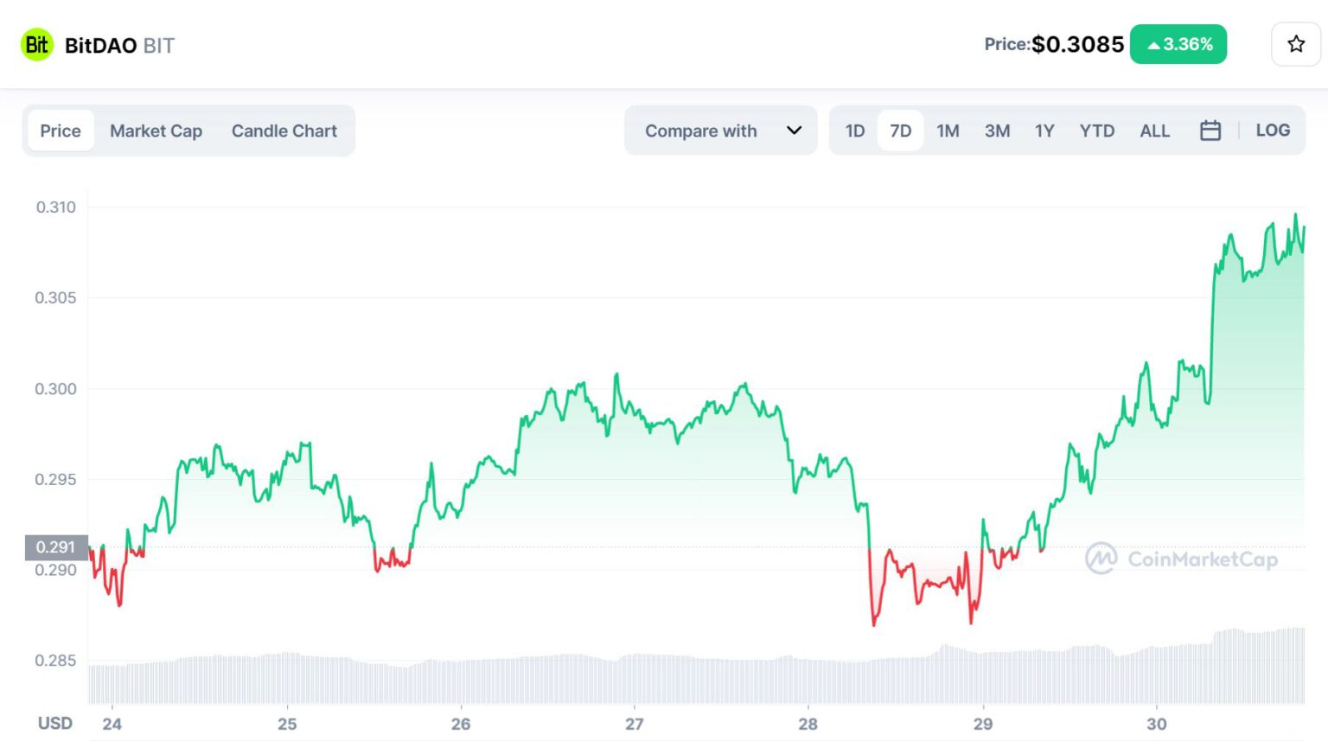Add BitDAO to watchlist with star icon
The width and height of the screenshot is (1328, 741).
(x=1295, y=44)
